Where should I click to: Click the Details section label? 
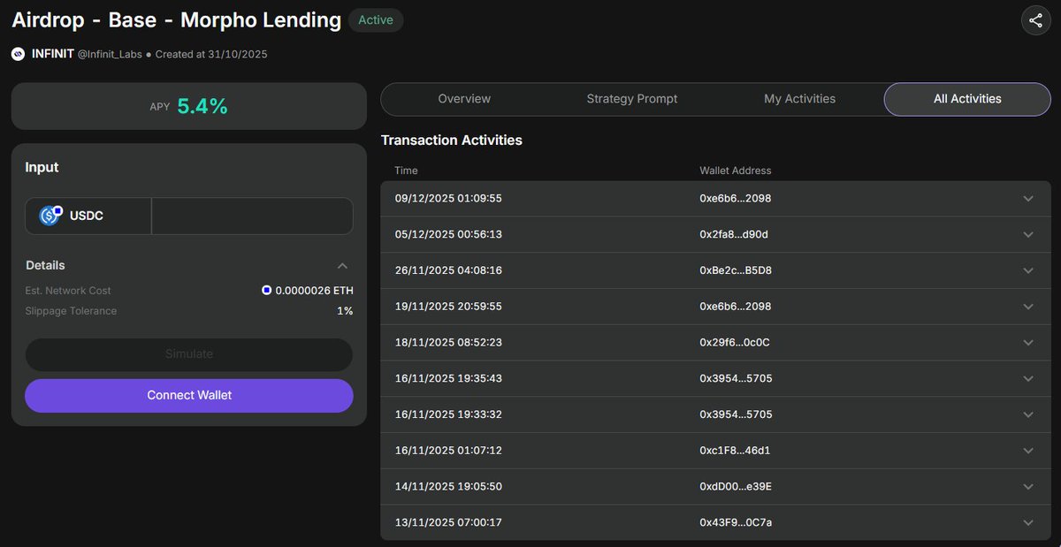[x=45, y=265]
